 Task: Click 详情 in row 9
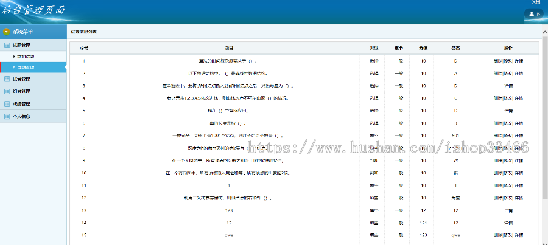pos(519,160)
